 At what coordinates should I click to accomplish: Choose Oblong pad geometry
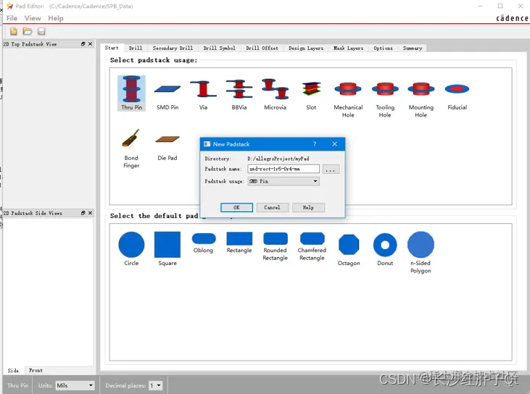[x=204, y=243]
